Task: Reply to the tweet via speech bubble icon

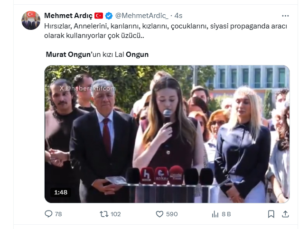Action: click(x=48, y=214)
